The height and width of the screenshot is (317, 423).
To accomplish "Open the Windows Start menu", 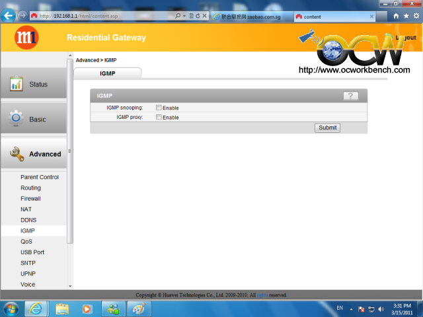I will [x=11, y=309].
